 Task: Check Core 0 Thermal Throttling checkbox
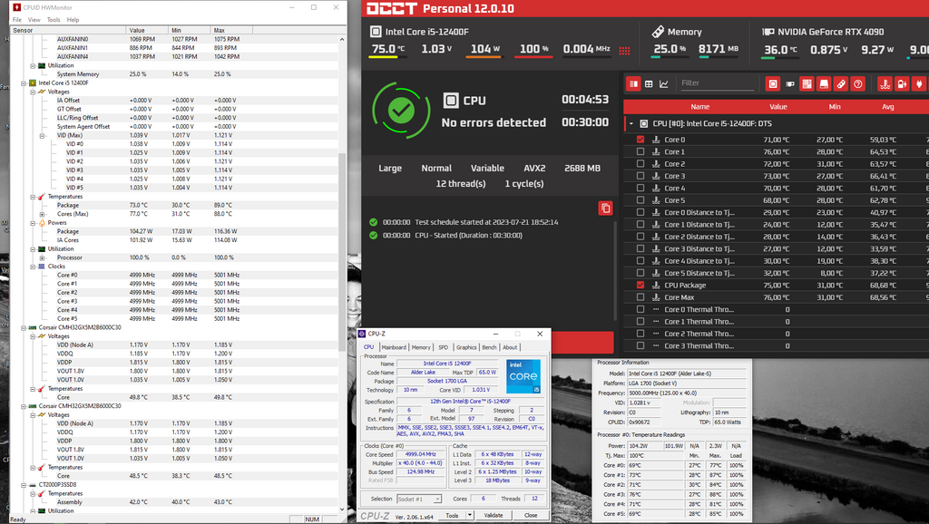coord(641,309)
